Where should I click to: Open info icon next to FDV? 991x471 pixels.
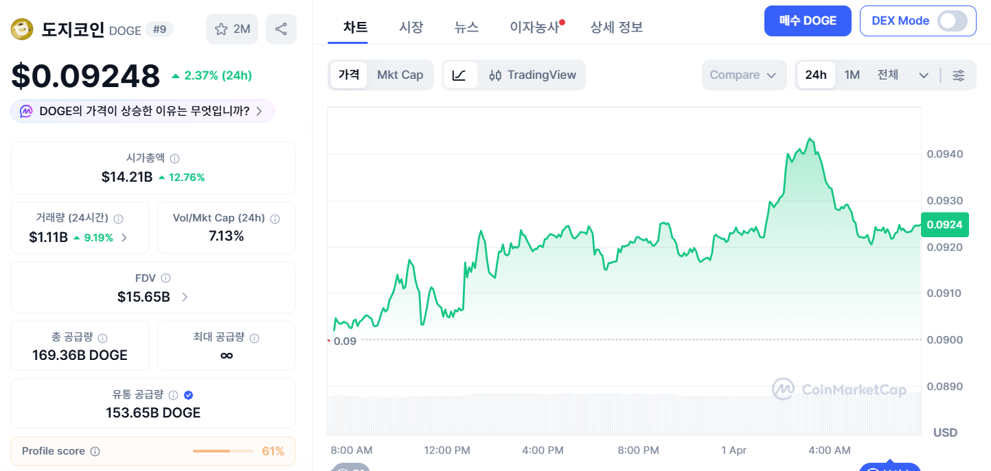tap(166, 278)
